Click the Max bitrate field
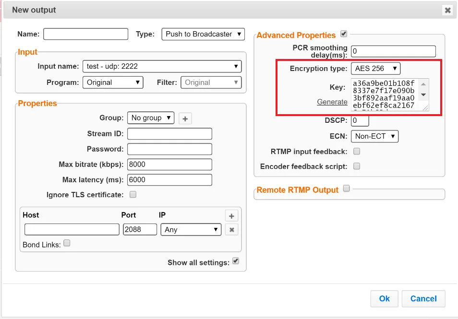Viewport: 458px width, 319px height. [169, 165]
